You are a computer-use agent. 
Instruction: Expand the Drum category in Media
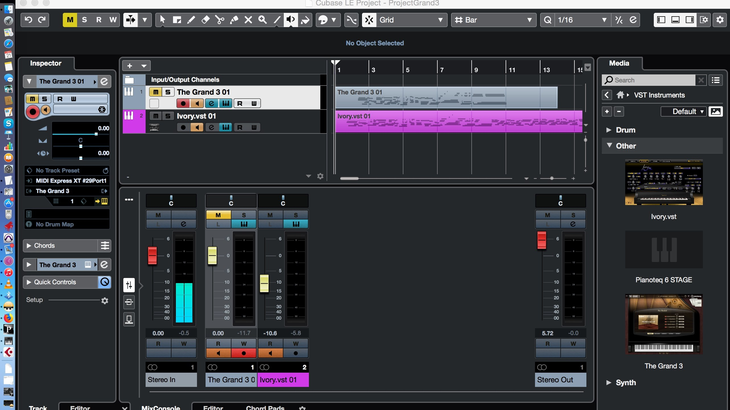[609, 130]
